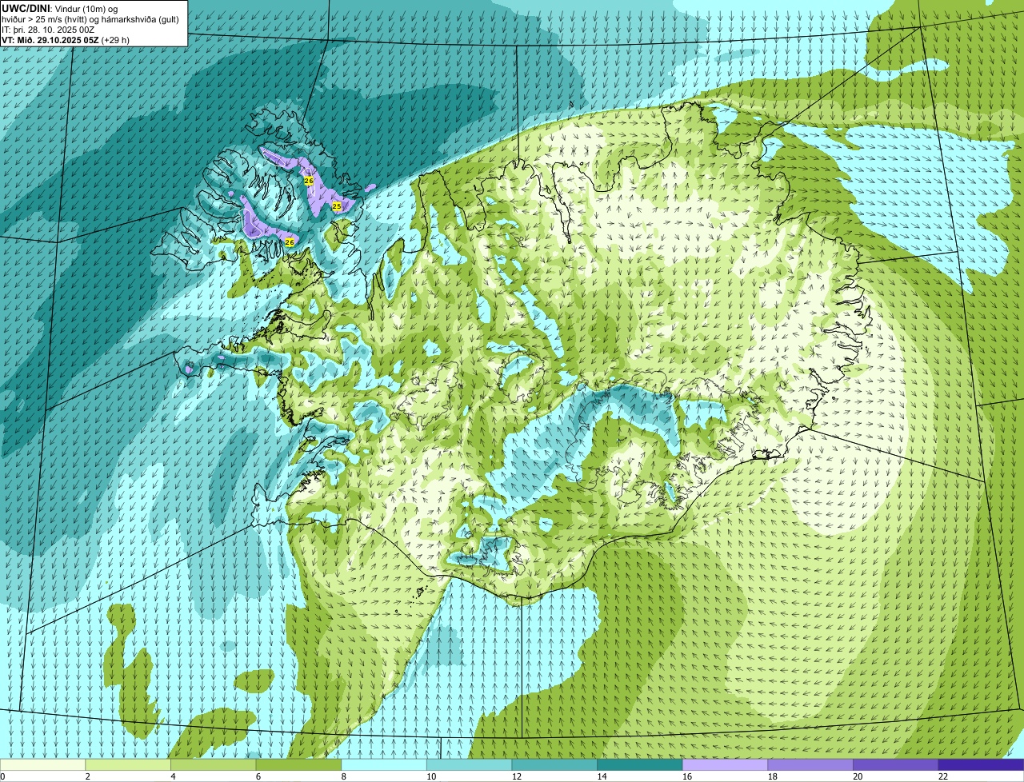Click the 'hviður > 25 m/s' description line
The image size is (1024, 782).
pyautogui.click(x=90, y=18)
